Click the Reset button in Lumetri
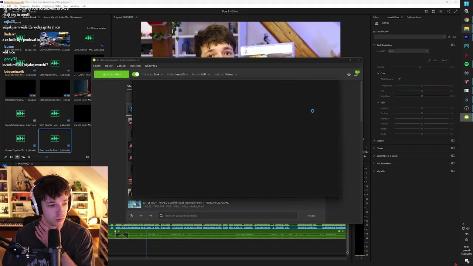Screen dimensions: 473x266 pyautogui.click(x=444, y=60)
